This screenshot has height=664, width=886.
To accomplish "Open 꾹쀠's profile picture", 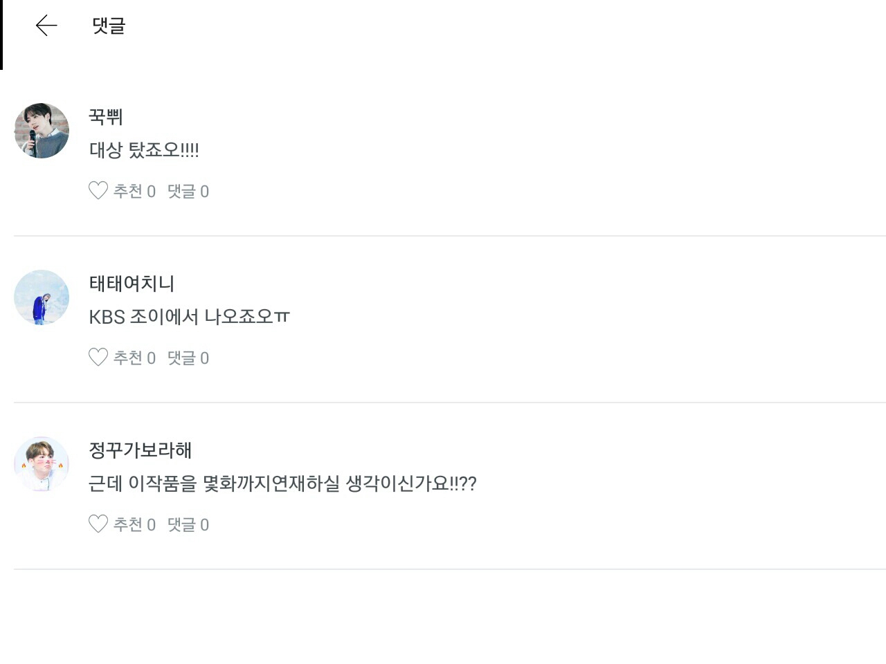I will [42, 131].
